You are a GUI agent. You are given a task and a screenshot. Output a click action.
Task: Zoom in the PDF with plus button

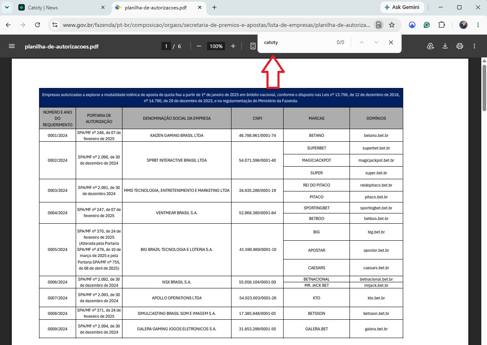233,46
